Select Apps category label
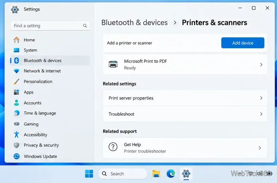Viewport: 277px width, 183px height. 29,92
